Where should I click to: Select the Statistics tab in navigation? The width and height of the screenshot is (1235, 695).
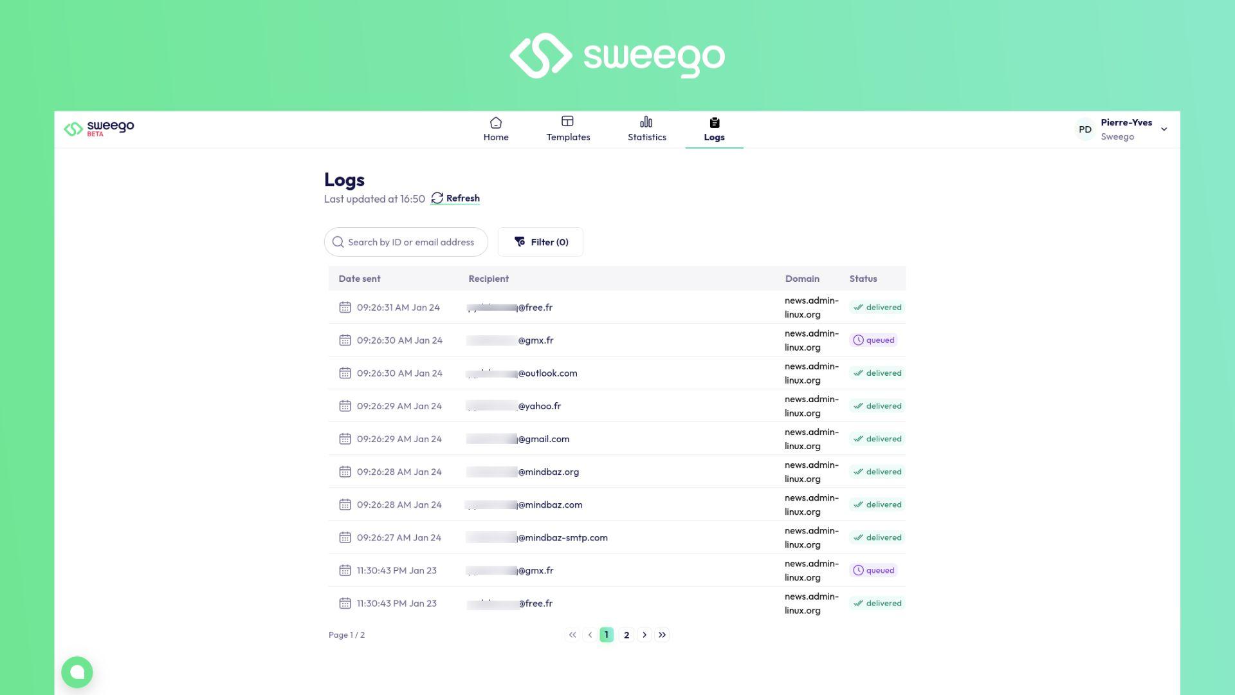click(x=647, y=129)
